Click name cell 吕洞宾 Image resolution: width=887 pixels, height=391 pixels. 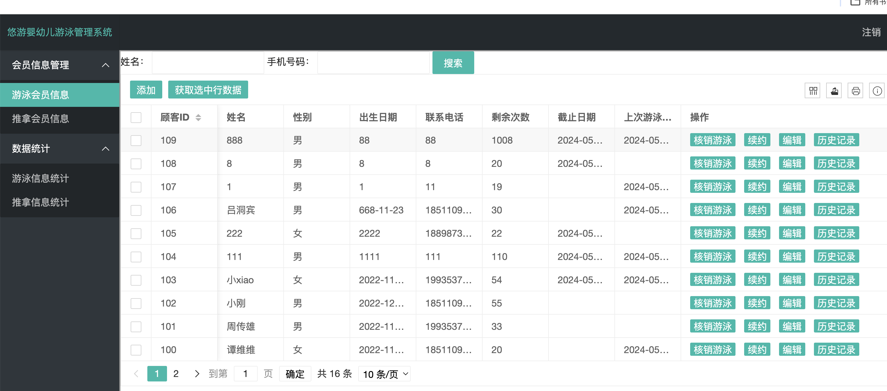click(241, 210)
